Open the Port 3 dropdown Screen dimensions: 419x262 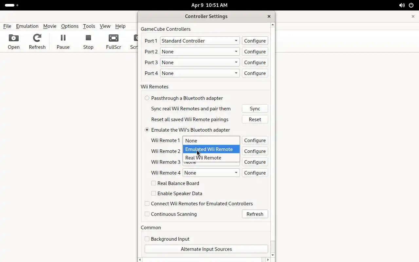tap(200, 62)
